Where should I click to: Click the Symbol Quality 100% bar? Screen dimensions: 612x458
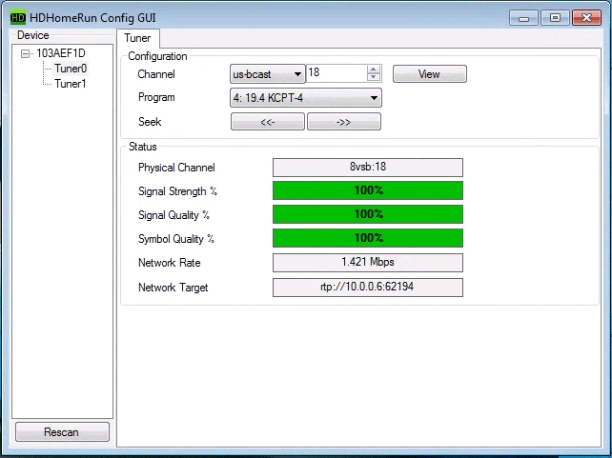pos(368,238)
